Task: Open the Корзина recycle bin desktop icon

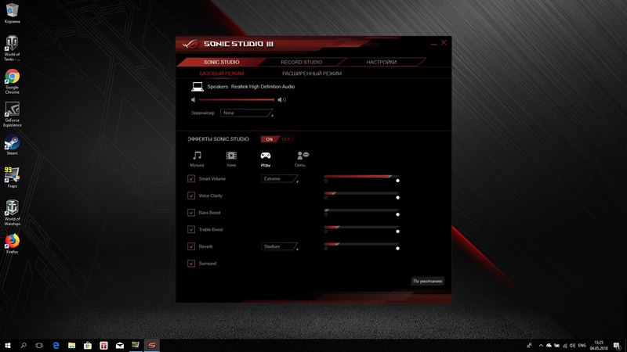Action: (x=12, y=13)
